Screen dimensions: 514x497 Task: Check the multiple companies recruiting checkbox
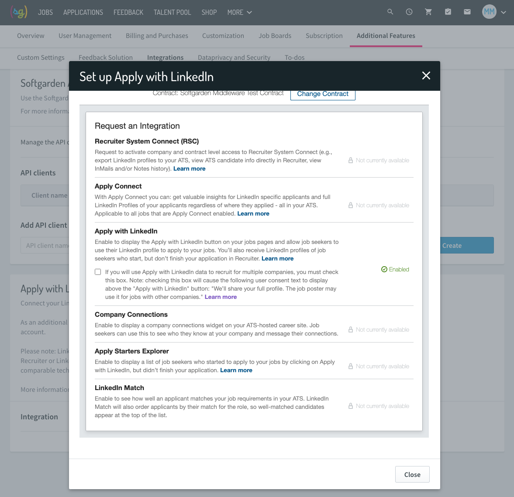pyautogui.click(x=98, y=272)
